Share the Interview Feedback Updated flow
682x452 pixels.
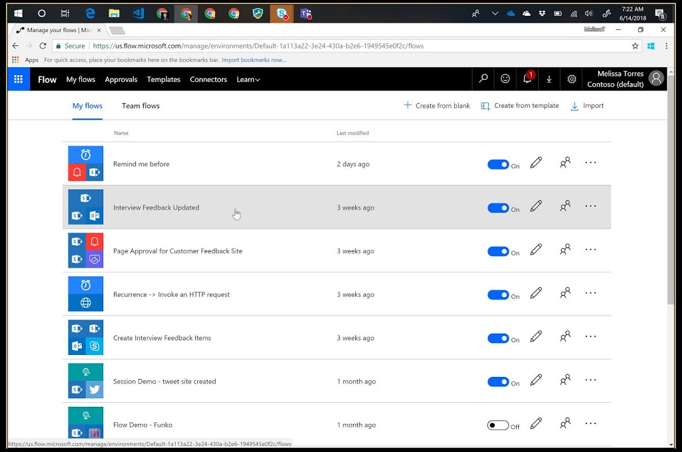point(565,206)
